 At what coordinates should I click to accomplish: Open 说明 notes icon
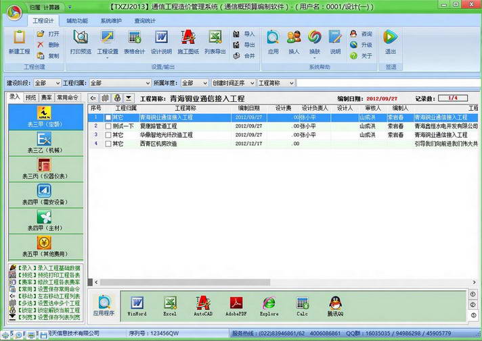(x=335, y=36)
